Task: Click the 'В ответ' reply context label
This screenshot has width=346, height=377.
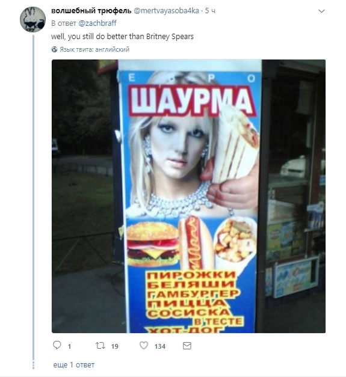Action: click(64, 23)
